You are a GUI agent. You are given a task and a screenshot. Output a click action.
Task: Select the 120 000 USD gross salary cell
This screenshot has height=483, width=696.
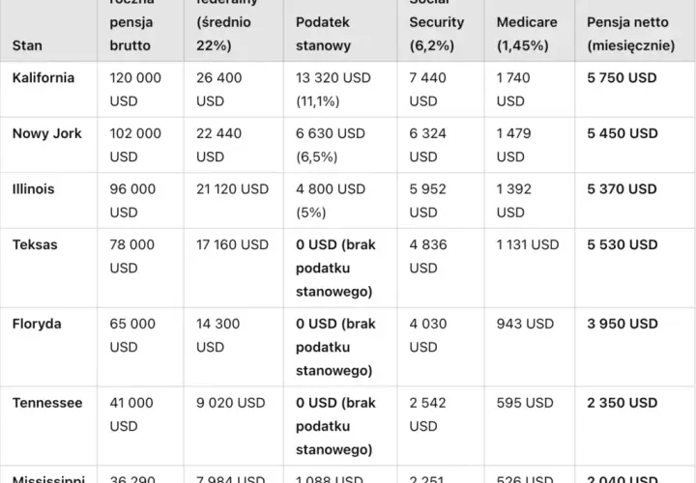135,90
